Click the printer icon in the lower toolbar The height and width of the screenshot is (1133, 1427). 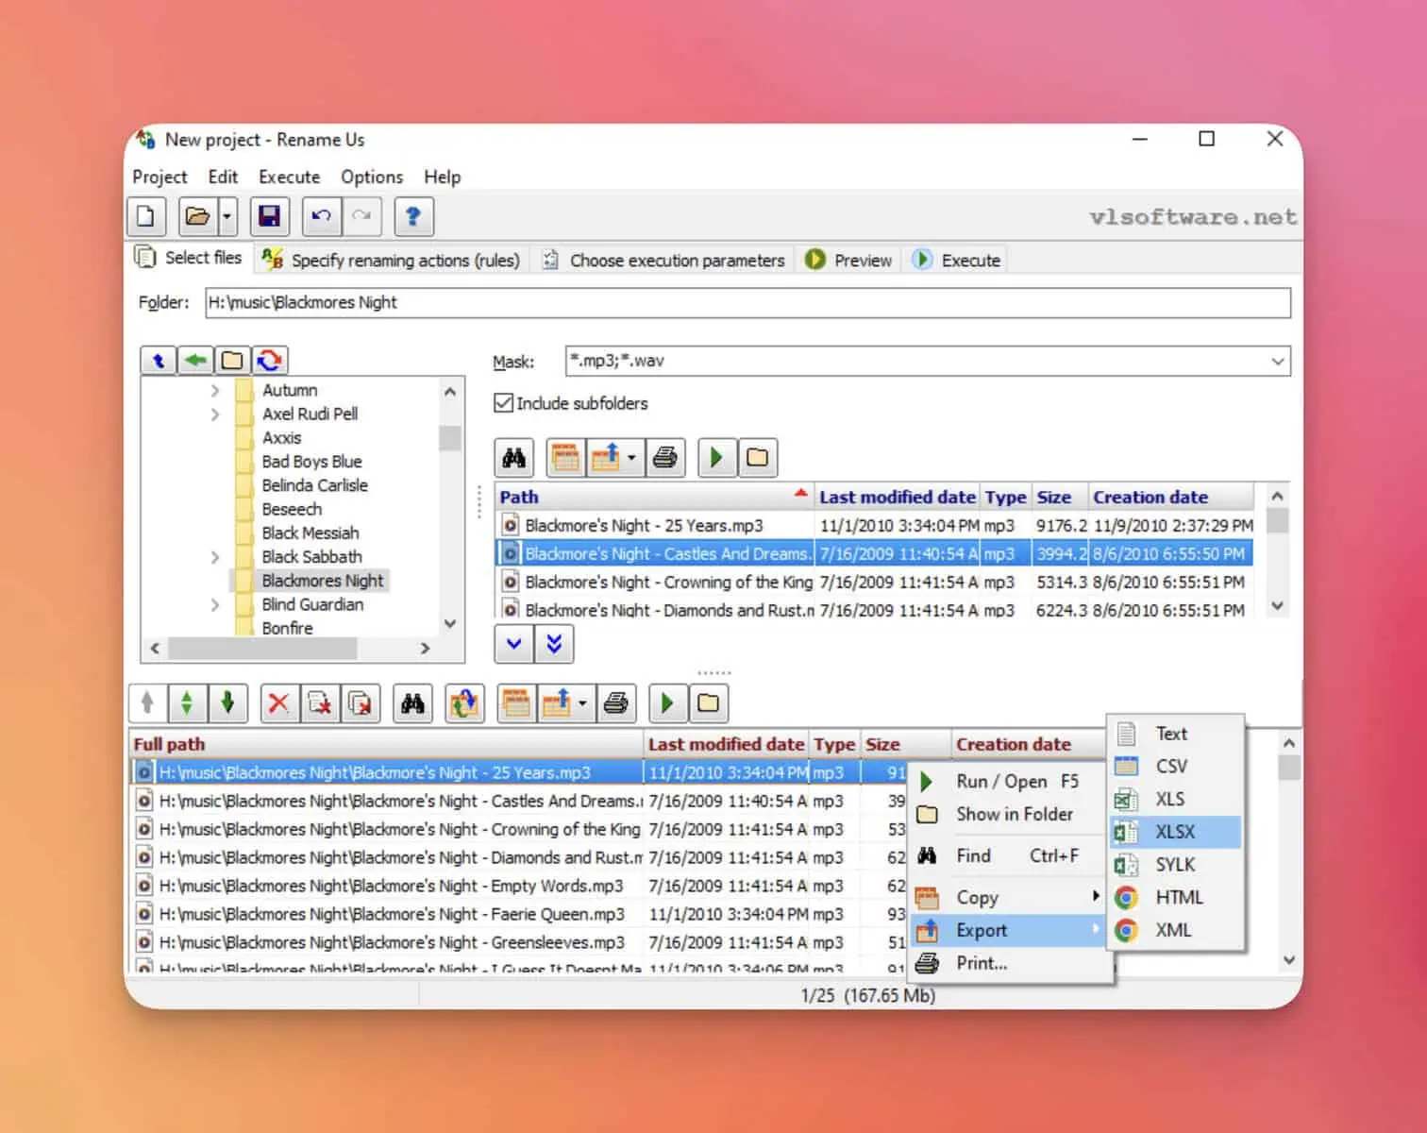(616, 703)
